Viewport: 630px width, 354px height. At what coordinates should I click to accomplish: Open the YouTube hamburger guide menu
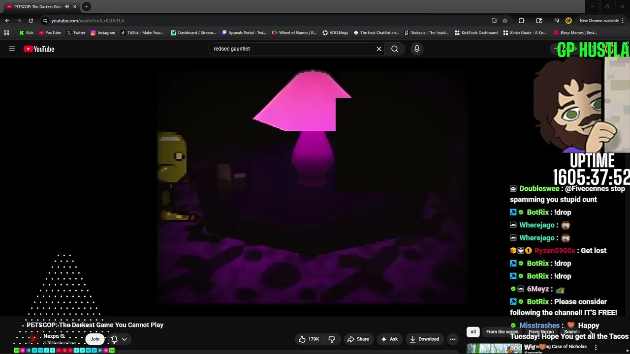click(x=12, y=49)
